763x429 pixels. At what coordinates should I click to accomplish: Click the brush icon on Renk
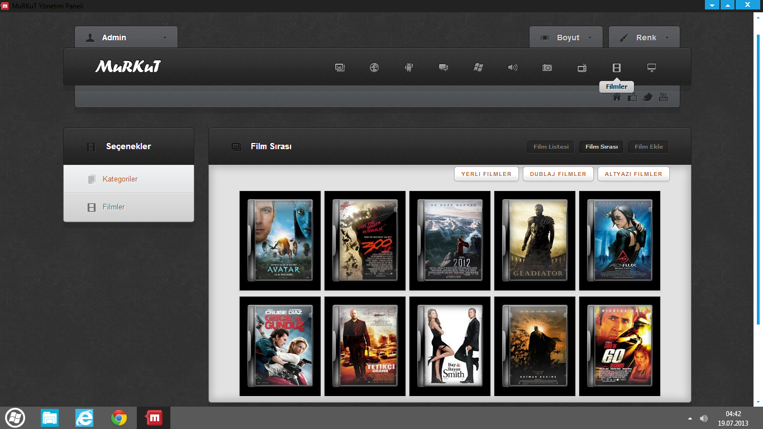point(623,37)
